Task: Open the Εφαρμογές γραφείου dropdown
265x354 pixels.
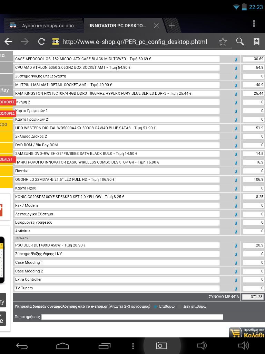Action: [x=117, y=222]
